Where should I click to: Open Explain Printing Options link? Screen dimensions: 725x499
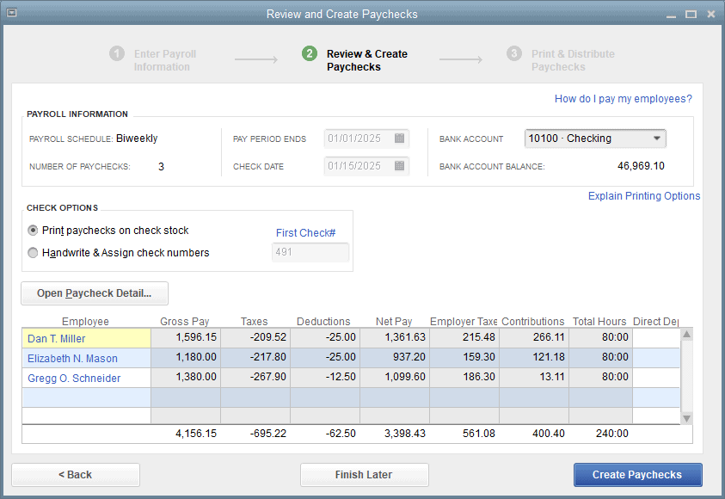click(x=643, y=195)
